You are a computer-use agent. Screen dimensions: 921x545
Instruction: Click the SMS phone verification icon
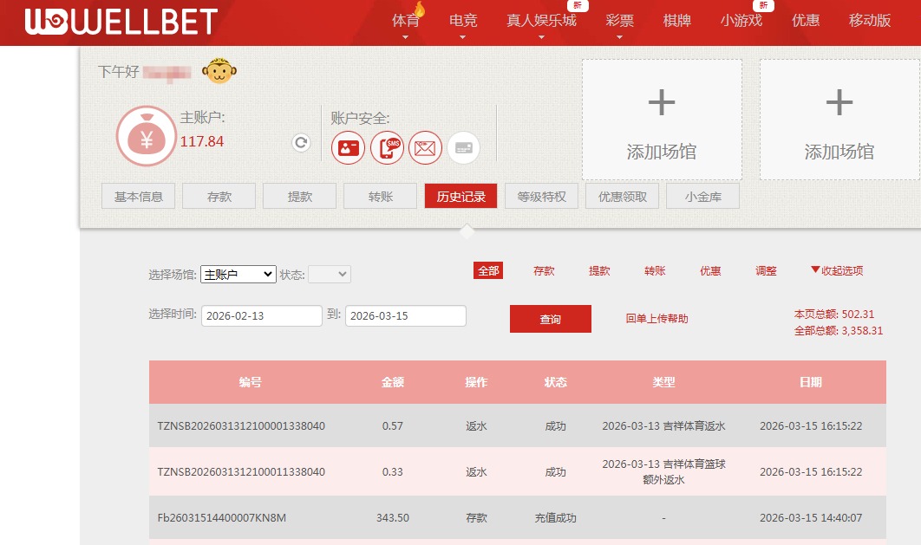click(x=387, y=147)
